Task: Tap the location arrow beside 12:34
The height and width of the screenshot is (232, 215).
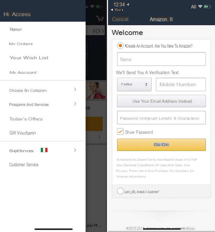Action: coord(128,5)
